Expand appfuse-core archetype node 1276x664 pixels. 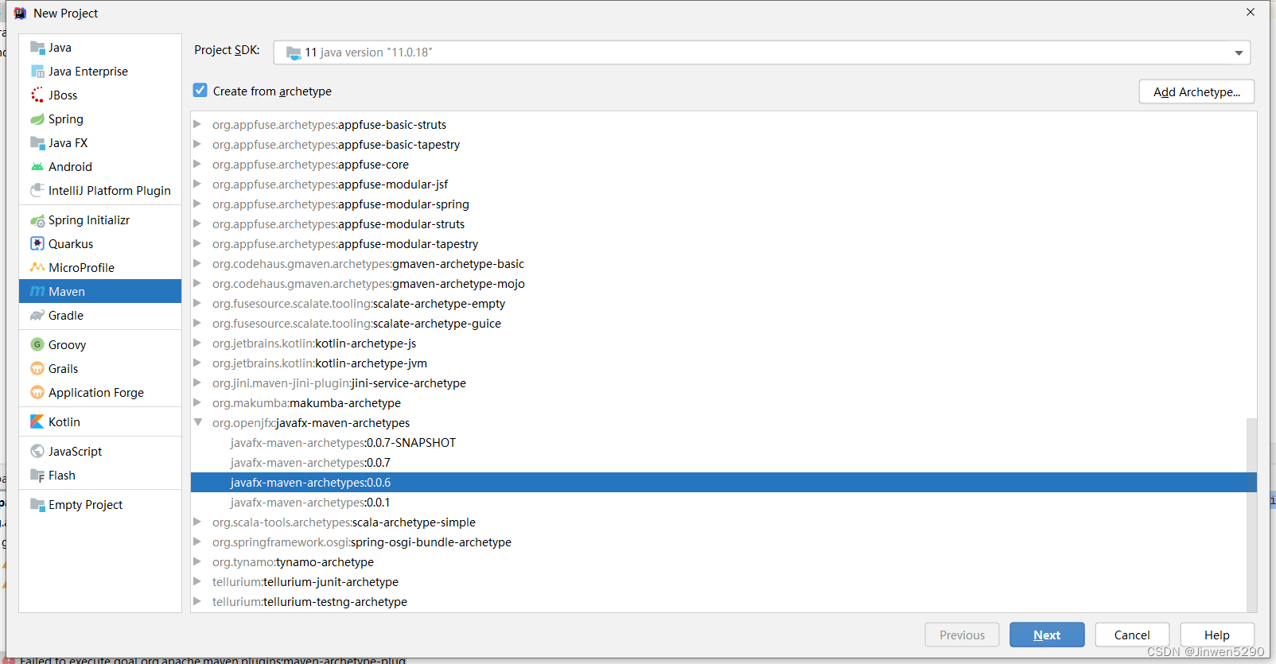[x=197, y=164]
